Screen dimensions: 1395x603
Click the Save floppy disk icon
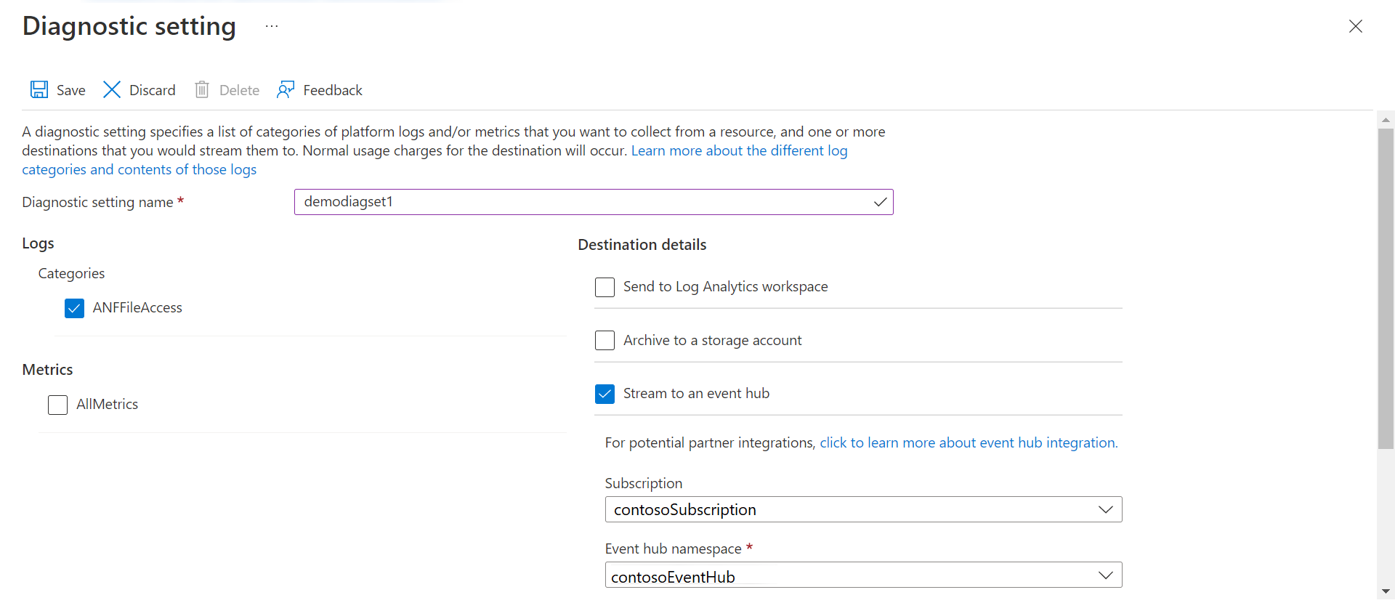click(x=39, y=90)
